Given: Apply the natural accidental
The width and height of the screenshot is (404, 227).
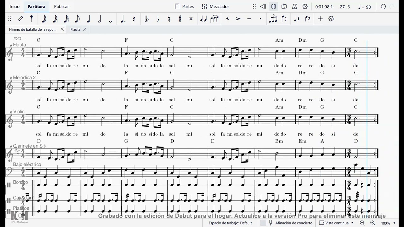Looking at the screenshot, I should [x=169, y=19].
